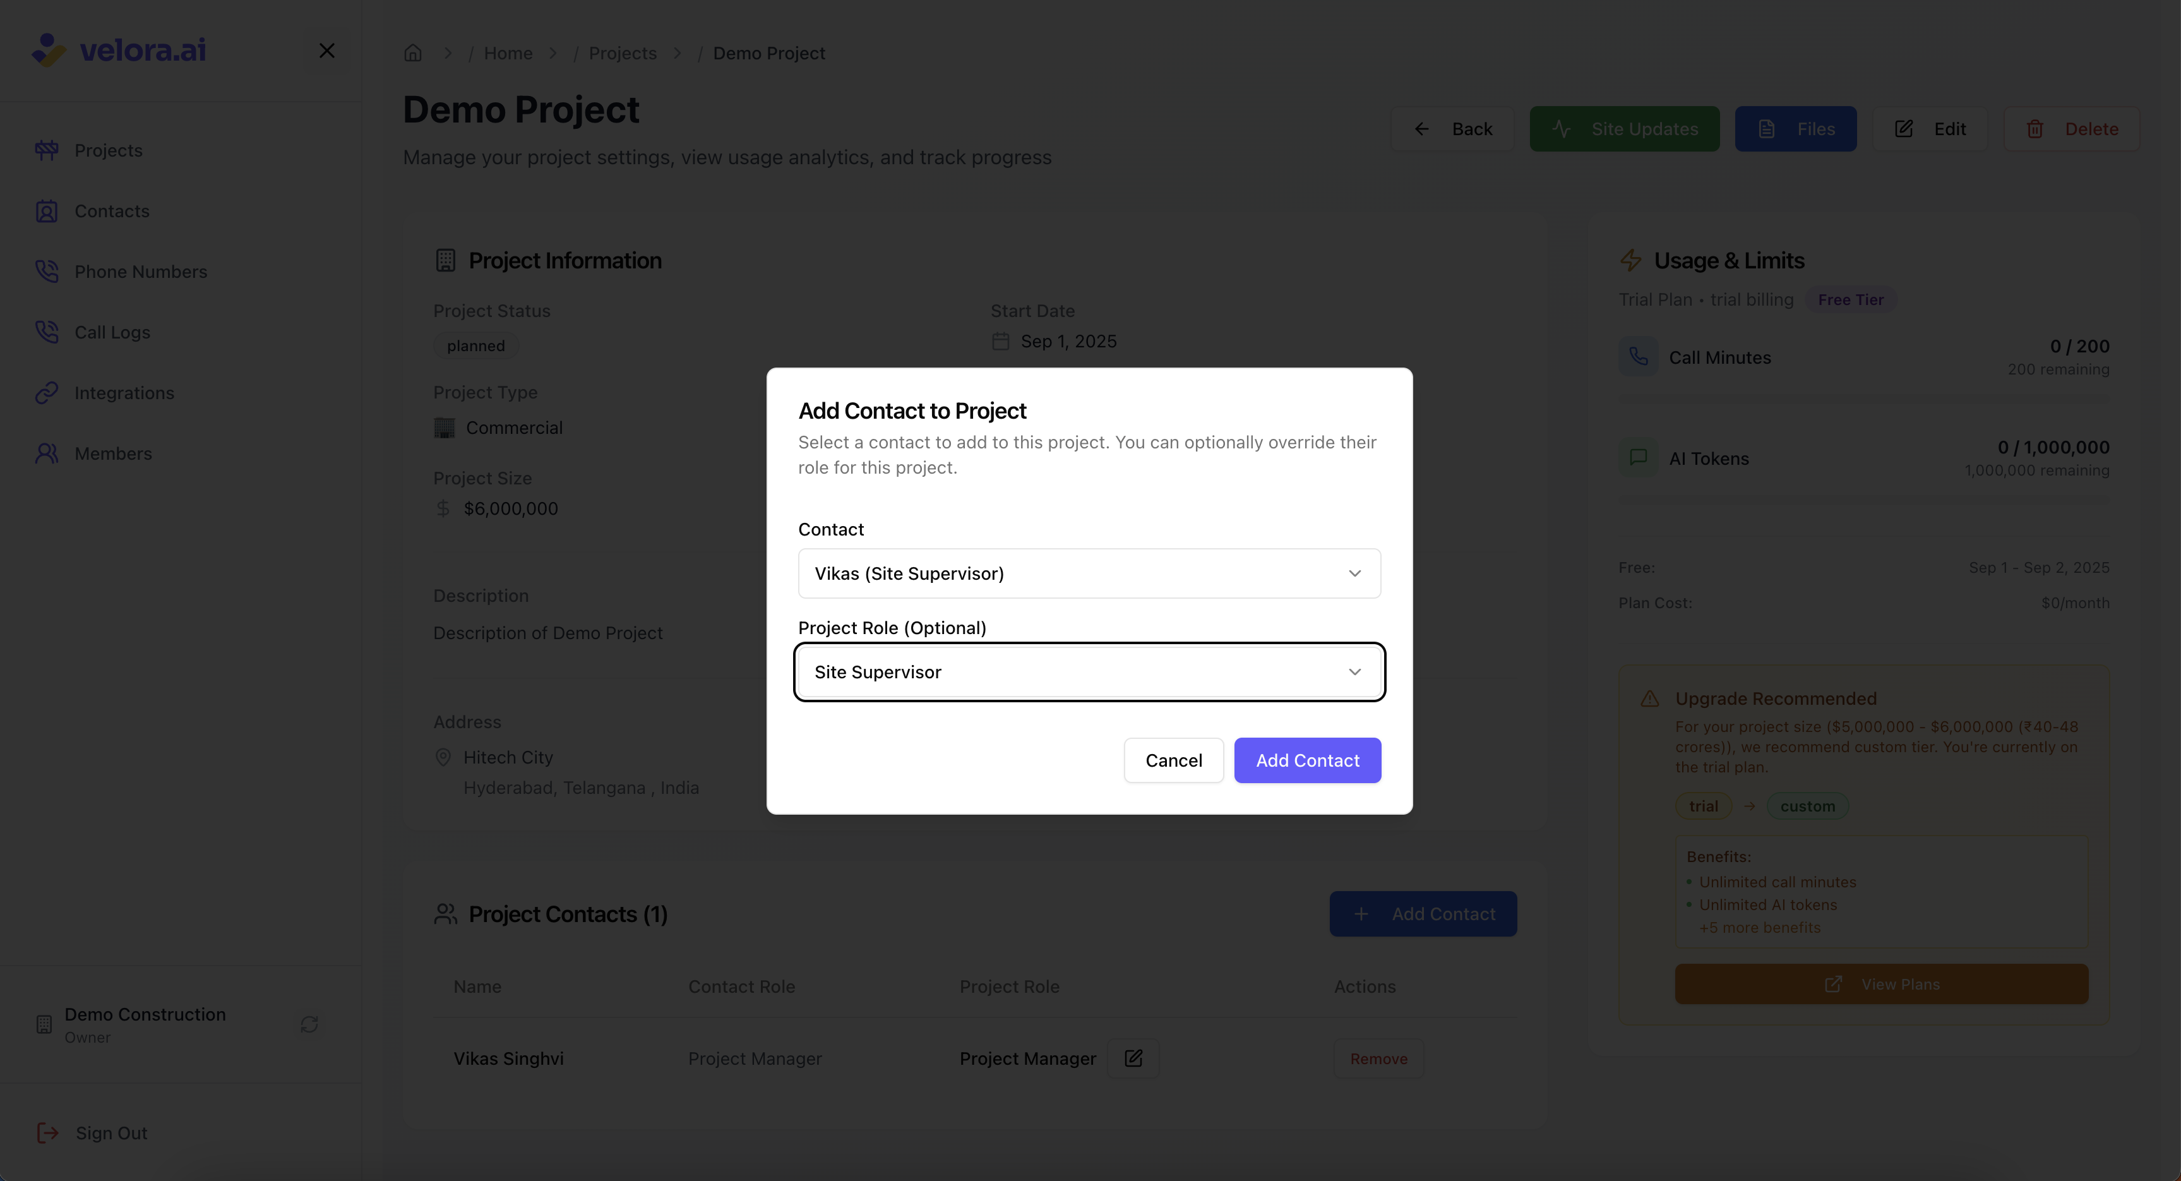Click the planned status badge
The height and width of the screenshot is (1181, 2181).
476,345
